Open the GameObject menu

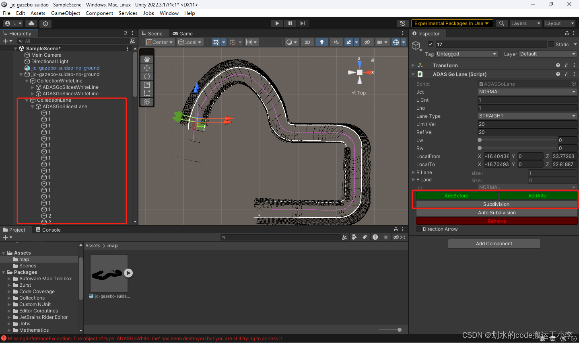(x=66, y=13)
